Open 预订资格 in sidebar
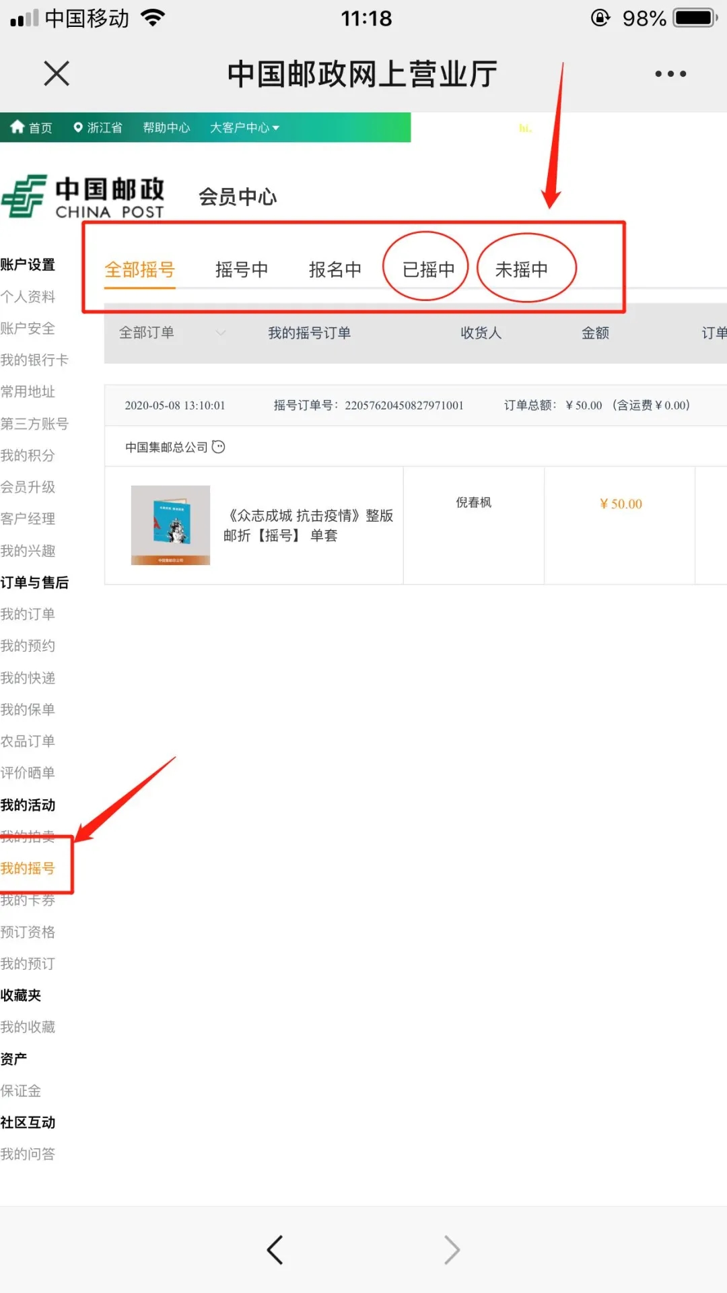The height and width of the screenshot is (1293, 727). tap(28, 932)
